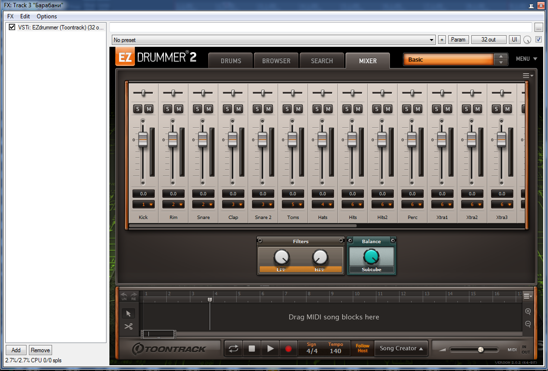This screenshot has height=371, width=548.
Task: Open the Toms output channel dropdown
Action: (x=293, y=205)
